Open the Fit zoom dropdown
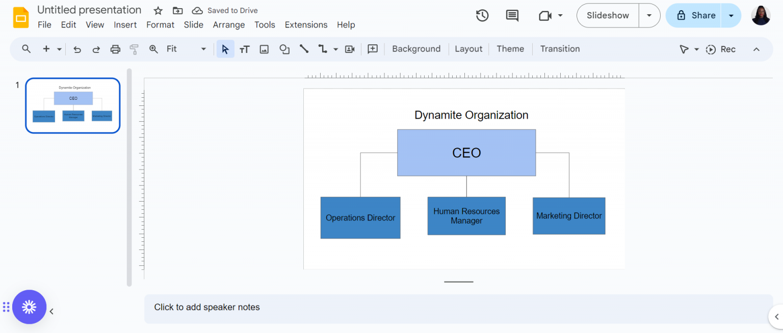The image size is (783, 333). 203,49
